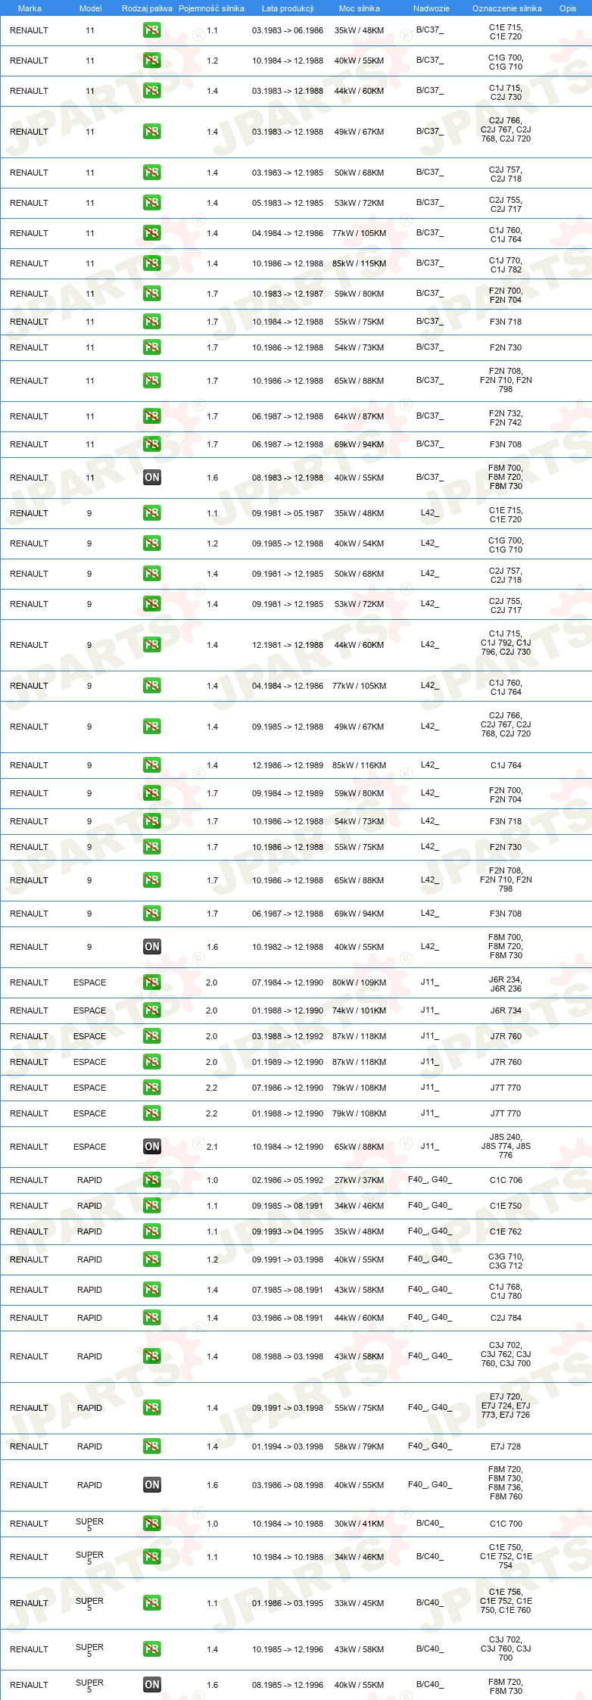Click diesel ON icon in Renault 9 row
592x1700 pixels.
pos(151,947)
